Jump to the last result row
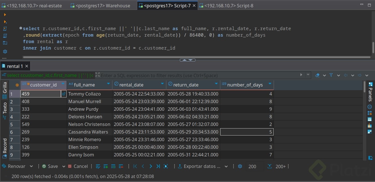The image size is (375, 182). [158, 166]
